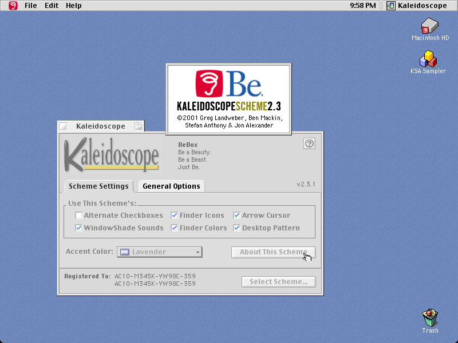Click the first registration code line

[x=155, y=276]
